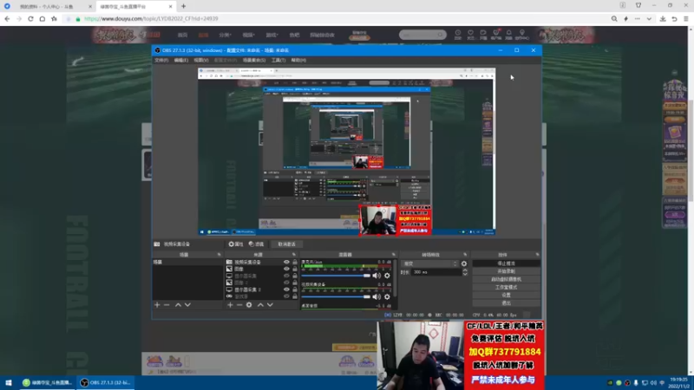Open the 编辑(E) menu in OBS

click(180, 60)
